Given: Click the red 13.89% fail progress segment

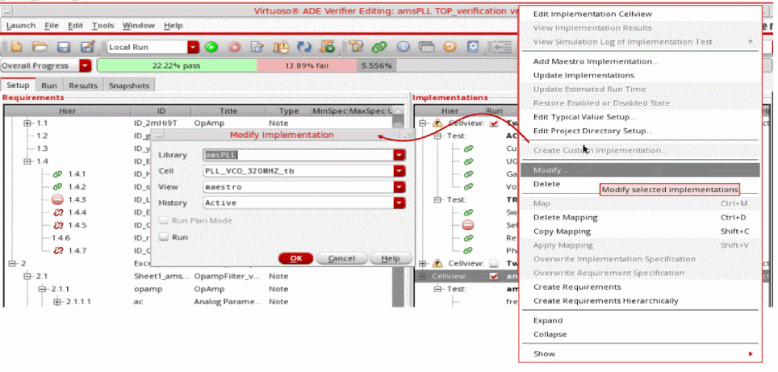Looking at the screenshot, I should tap(307, 65).
